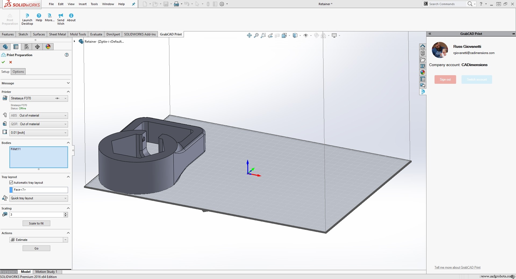Image resolution: width=516 pixels, height=279 pixels.
Task: Accept Print Preparation with green checkmark
Action: [3, 62]
